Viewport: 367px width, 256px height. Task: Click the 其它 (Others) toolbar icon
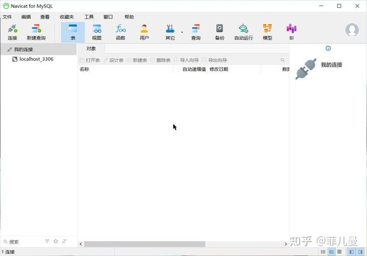coord(170,32)
